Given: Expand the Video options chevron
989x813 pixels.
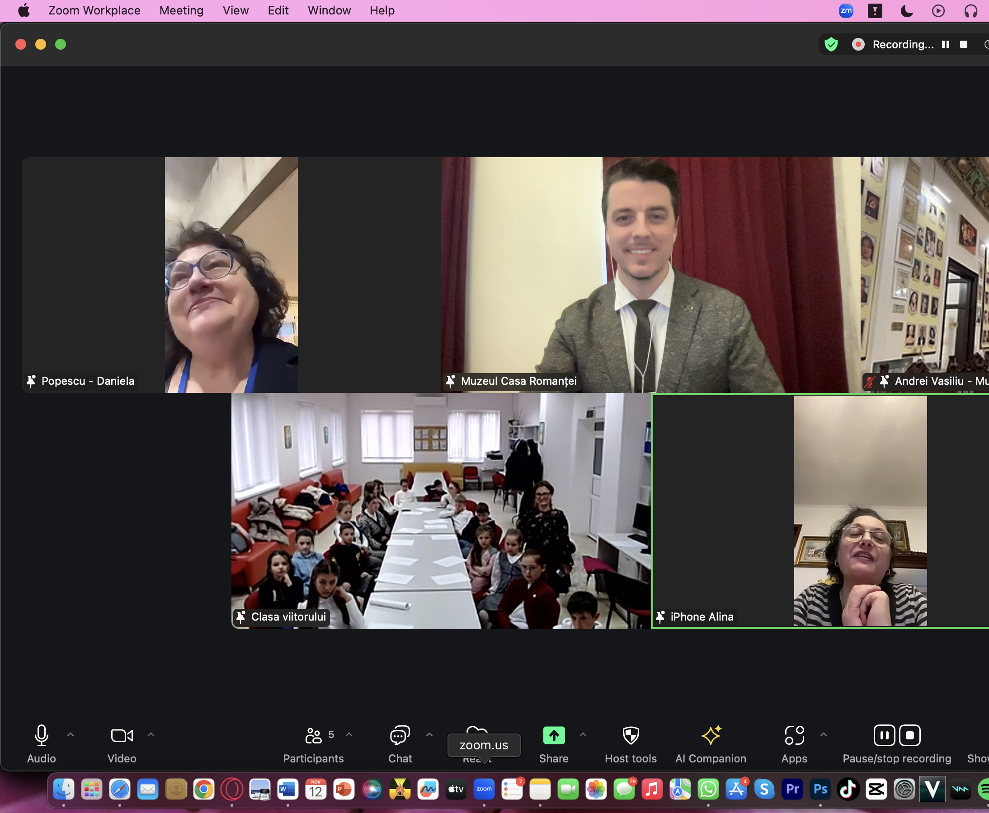Looking at the screenshot, I should click(151, 735).
